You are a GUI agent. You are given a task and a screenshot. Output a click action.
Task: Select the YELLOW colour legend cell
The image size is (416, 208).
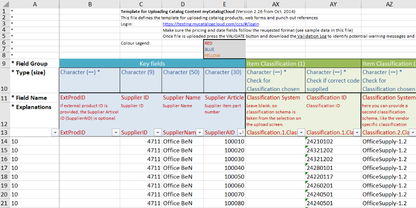[x=224, y=56]
